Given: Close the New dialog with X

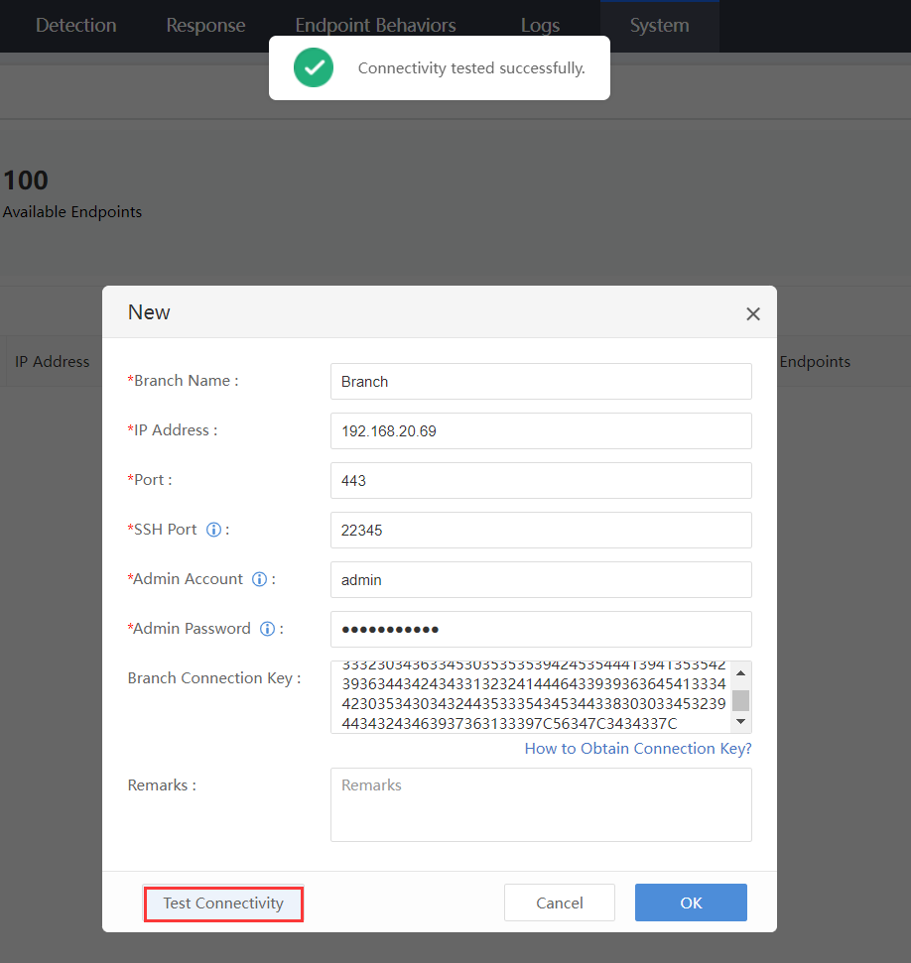Looking at the screenshot, I should click(x=753, y=314).
